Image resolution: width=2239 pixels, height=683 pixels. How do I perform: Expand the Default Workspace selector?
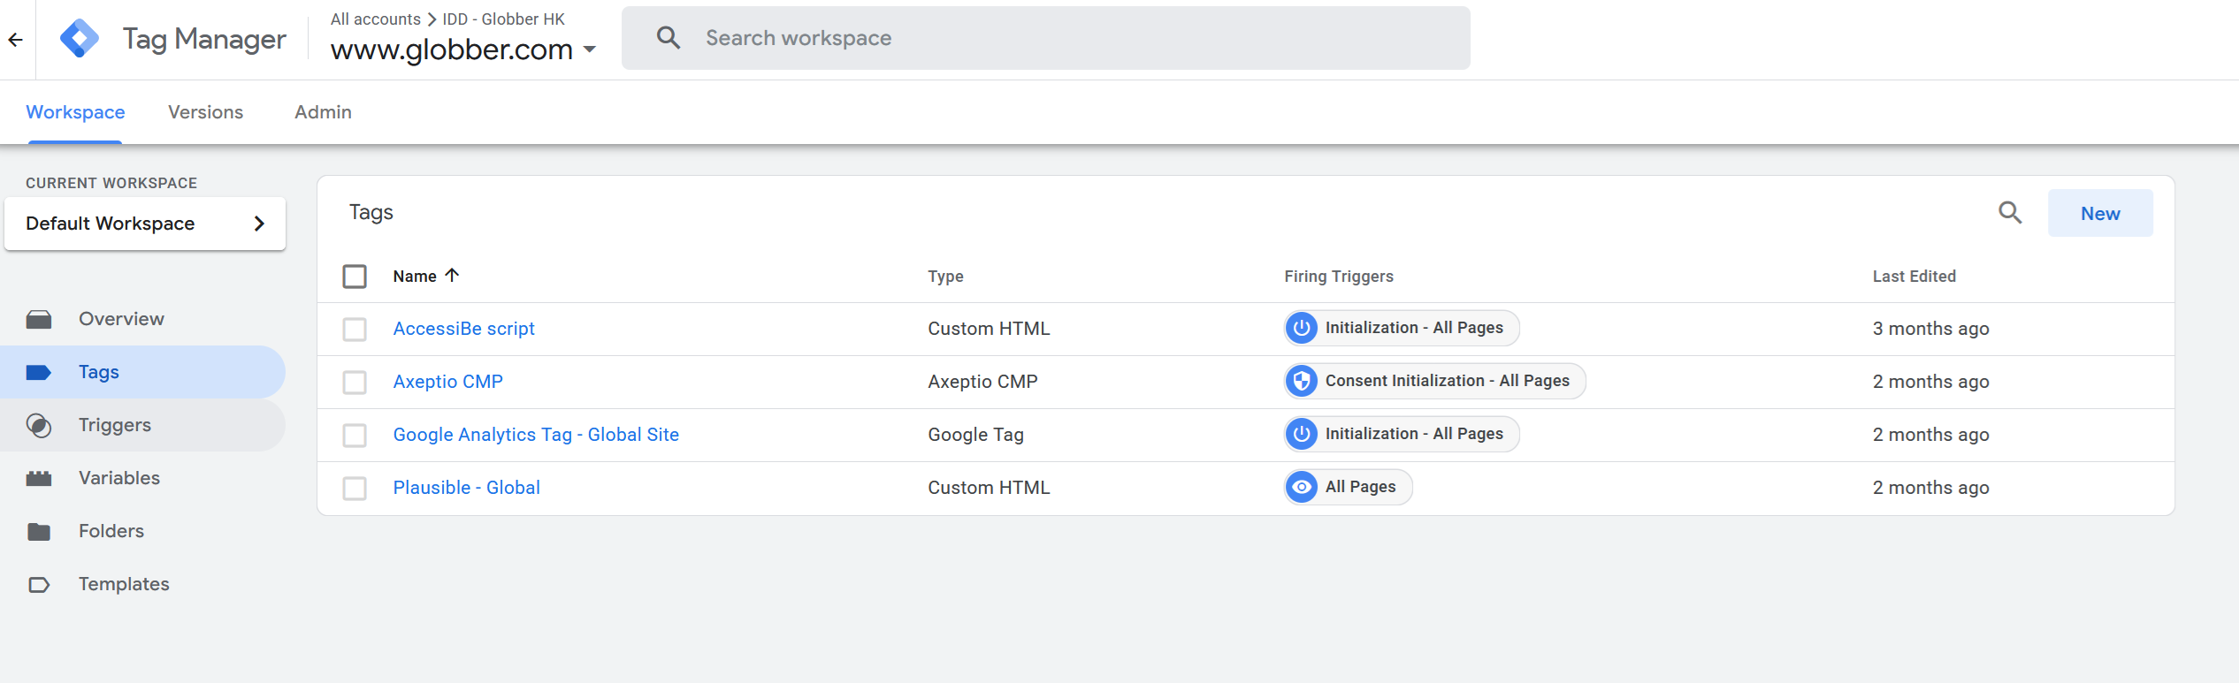pyautogui.click(x=145, y=224)
